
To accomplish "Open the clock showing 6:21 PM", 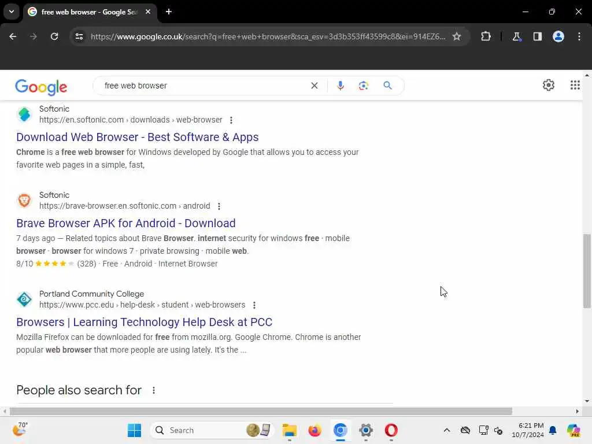I will (528, 430).
